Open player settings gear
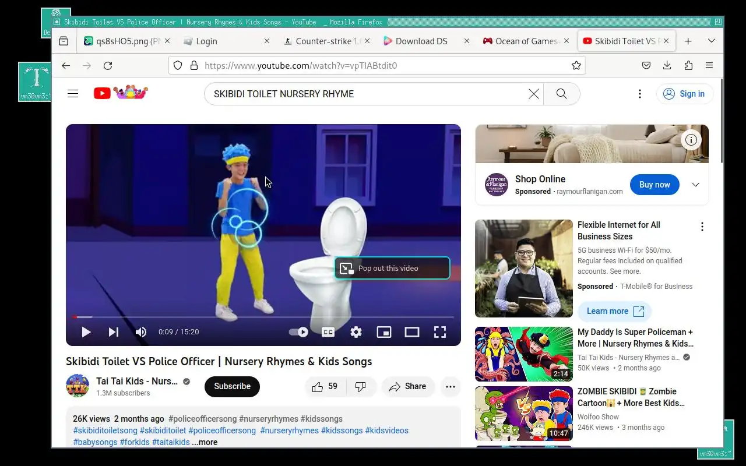 pos(356,332)
